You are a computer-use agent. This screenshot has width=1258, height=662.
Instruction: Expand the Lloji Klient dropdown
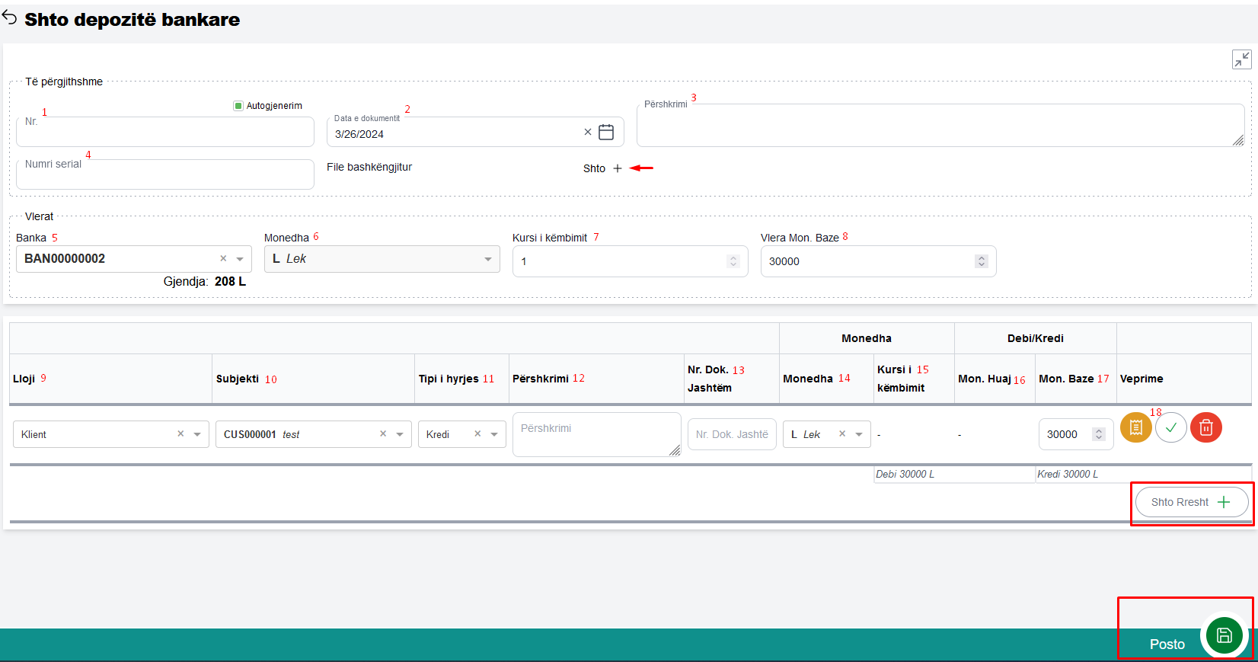point(197,434)
